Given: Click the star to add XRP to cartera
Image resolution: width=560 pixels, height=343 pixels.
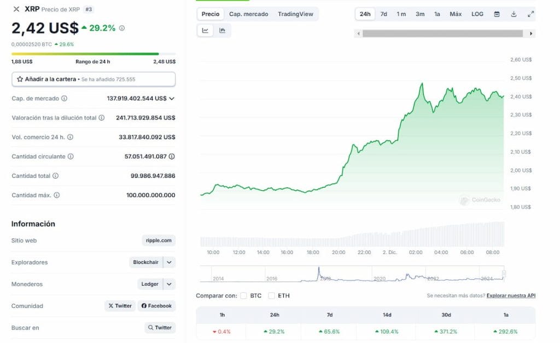Looking at the screenshot, I should tap(21, 79).
